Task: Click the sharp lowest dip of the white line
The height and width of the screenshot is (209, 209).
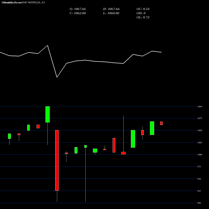Action: click(x=57, y=77)
